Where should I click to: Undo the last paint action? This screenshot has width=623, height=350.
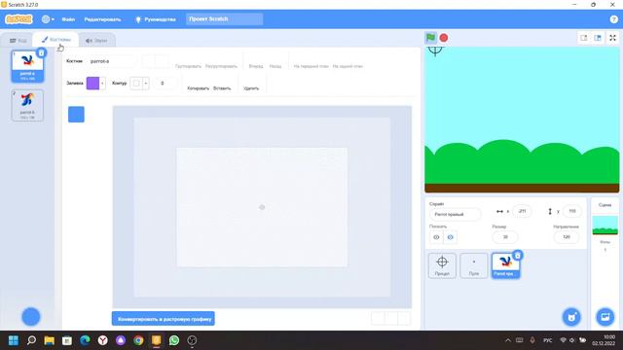(x=149, y=61)
